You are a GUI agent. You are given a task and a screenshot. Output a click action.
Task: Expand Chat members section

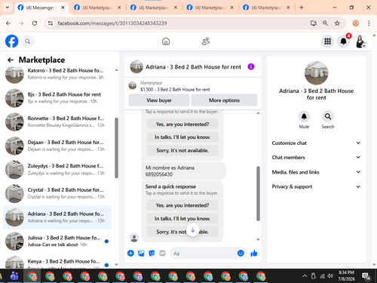pyautogui.click(x=316, y=157)
